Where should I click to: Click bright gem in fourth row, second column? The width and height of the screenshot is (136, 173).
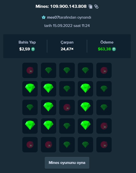[x=48, y=126]
